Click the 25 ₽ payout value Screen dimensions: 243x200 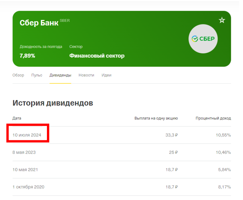click(173, 152)
